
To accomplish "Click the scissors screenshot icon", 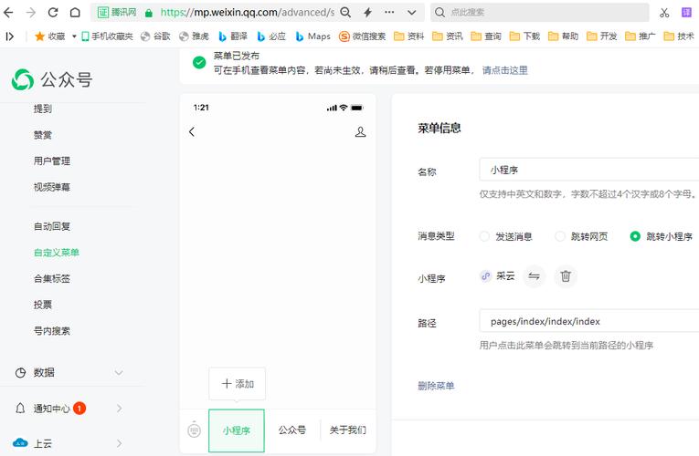I will [x=664, y=13].
